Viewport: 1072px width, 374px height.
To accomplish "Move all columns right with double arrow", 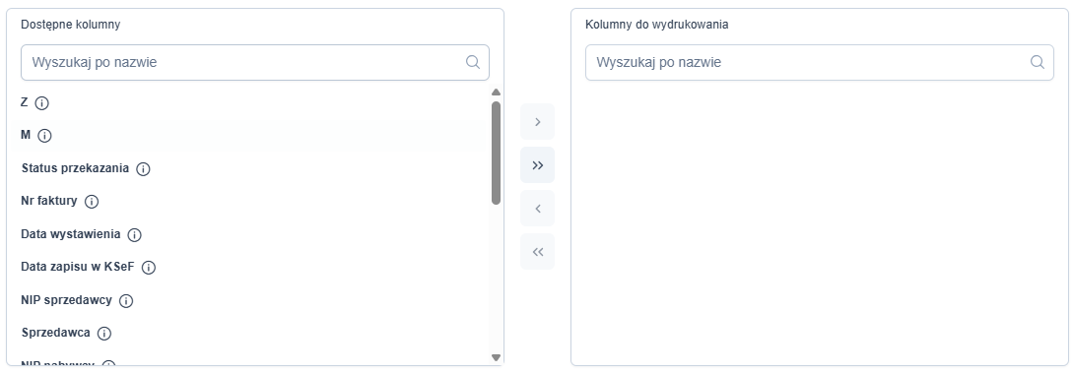I will click(x=537, y=165).
